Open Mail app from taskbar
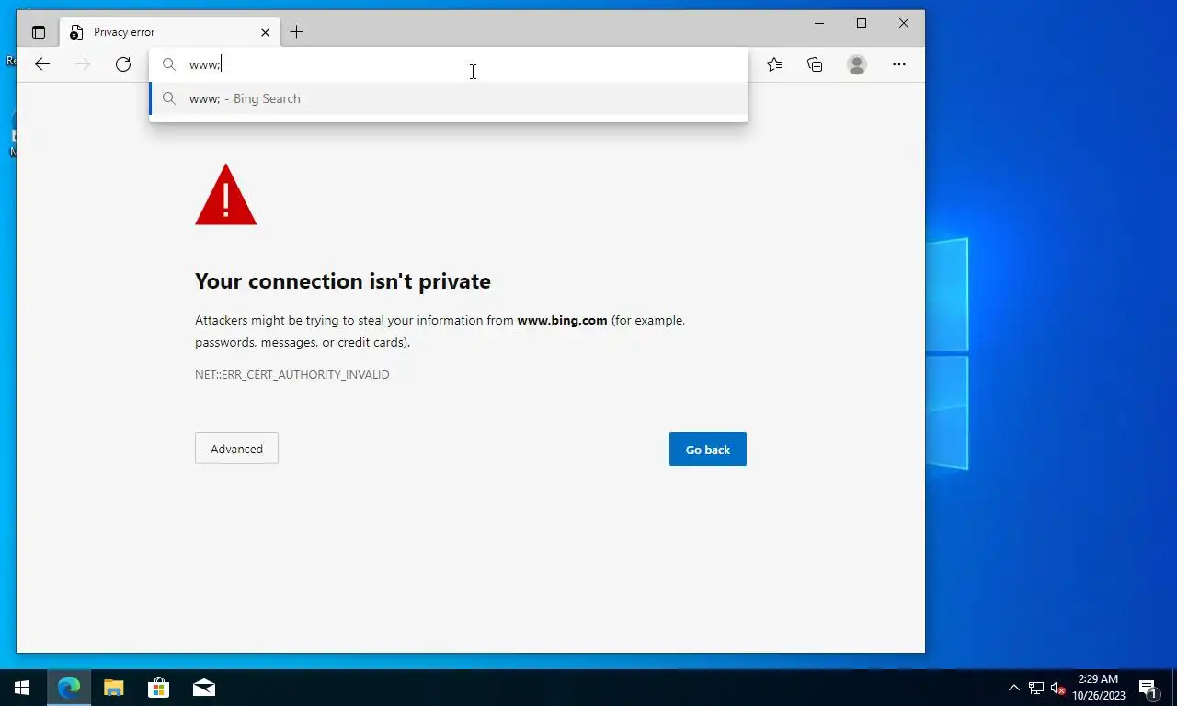This screenshot has width=1177, height=706. [204, 688]
